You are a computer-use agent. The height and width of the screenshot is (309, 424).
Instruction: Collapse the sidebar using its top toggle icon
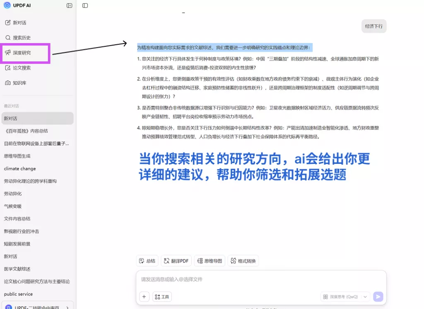69,5
